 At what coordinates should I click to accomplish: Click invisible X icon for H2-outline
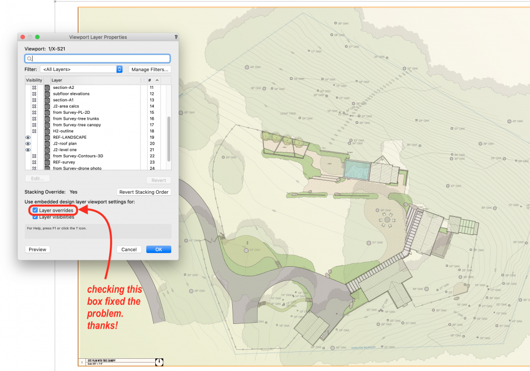pos(34,131)
